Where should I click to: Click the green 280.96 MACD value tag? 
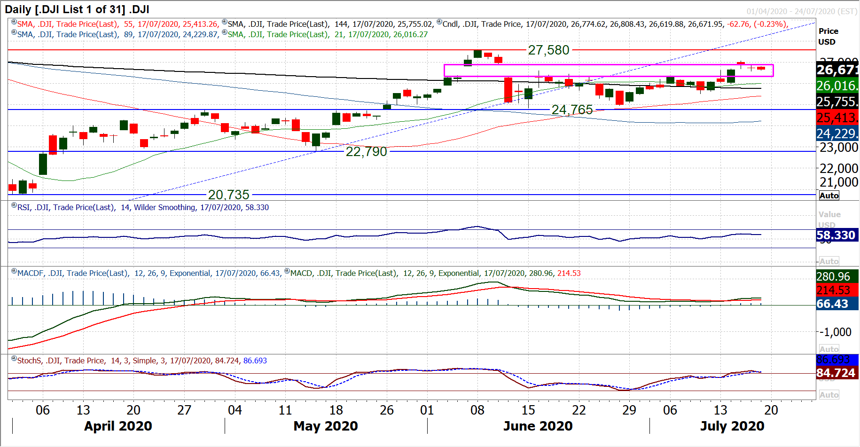[837, 276]
